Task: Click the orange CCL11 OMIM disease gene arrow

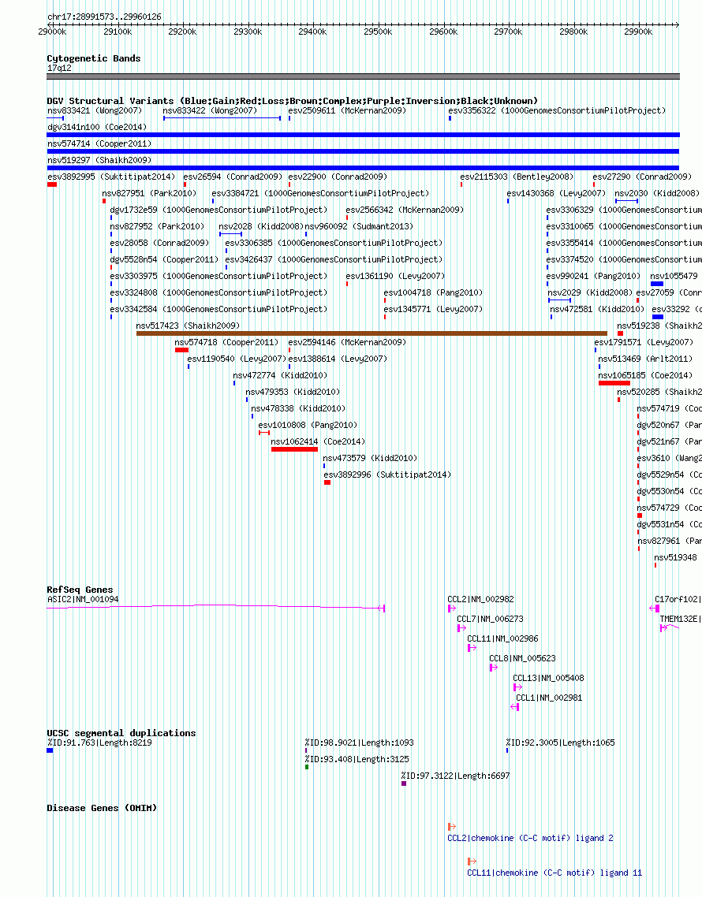Action: point(472,861)
